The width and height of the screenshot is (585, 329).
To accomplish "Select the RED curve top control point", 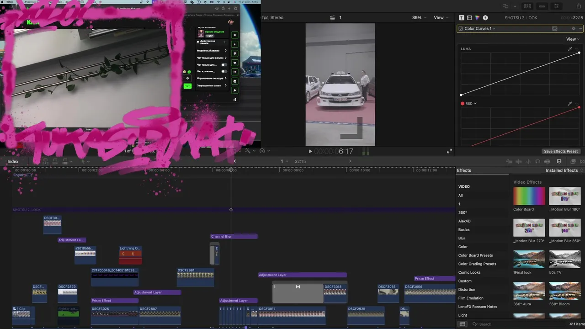I will tap(579, 107).
